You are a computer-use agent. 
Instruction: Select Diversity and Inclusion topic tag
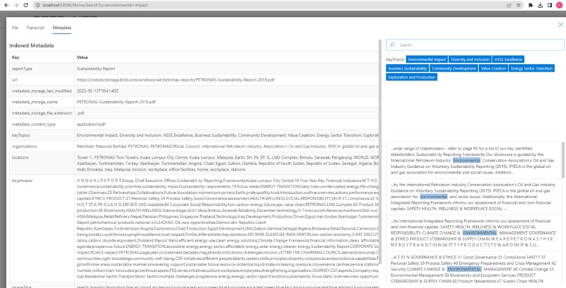pyautogui.click(x=470, y=60)
